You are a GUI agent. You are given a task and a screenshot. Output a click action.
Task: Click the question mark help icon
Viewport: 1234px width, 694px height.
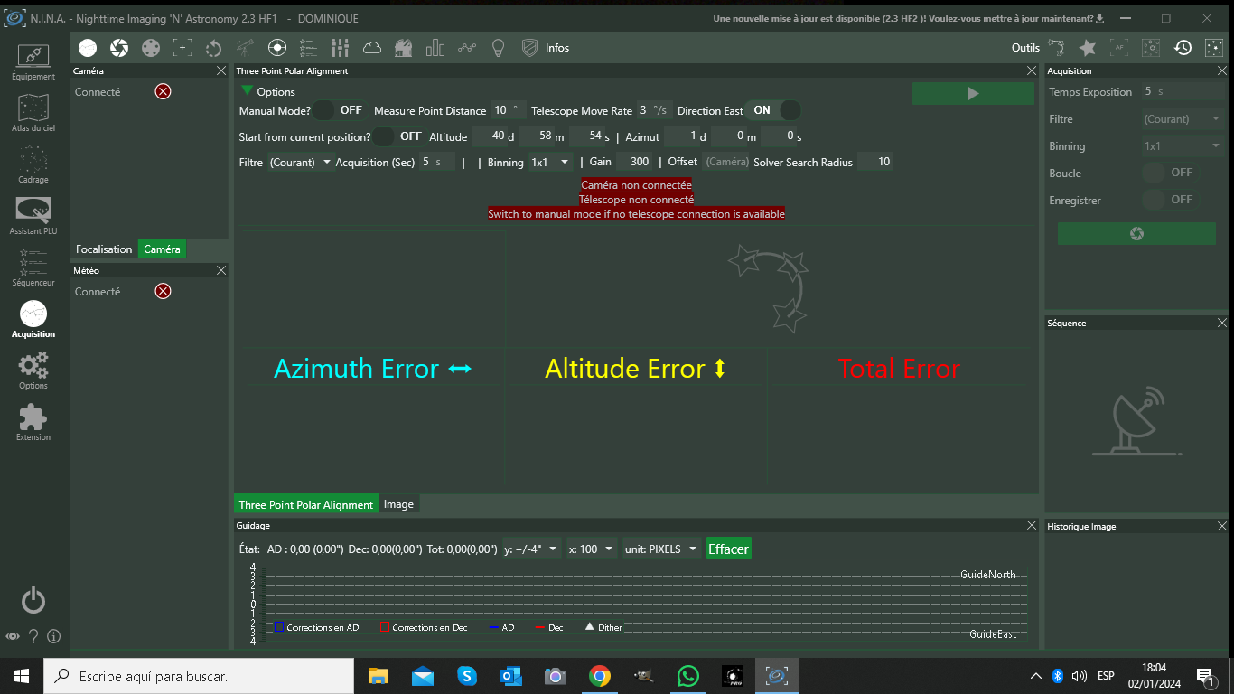click(33, 636)
